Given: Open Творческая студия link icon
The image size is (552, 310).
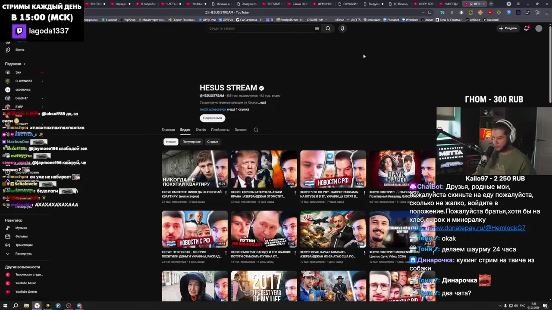Looking at the screenshot, I should point(8,274).
